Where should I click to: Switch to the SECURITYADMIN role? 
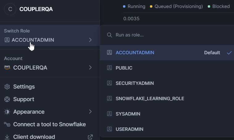[134, 83]
